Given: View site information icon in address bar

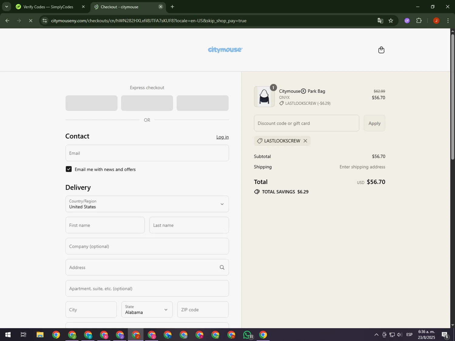Looking at the screenshot, I should [x=45, y=21].
